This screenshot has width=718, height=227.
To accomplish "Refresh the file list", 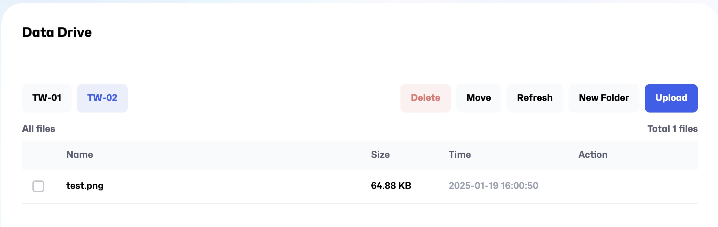I will click(x=534, y=98).
